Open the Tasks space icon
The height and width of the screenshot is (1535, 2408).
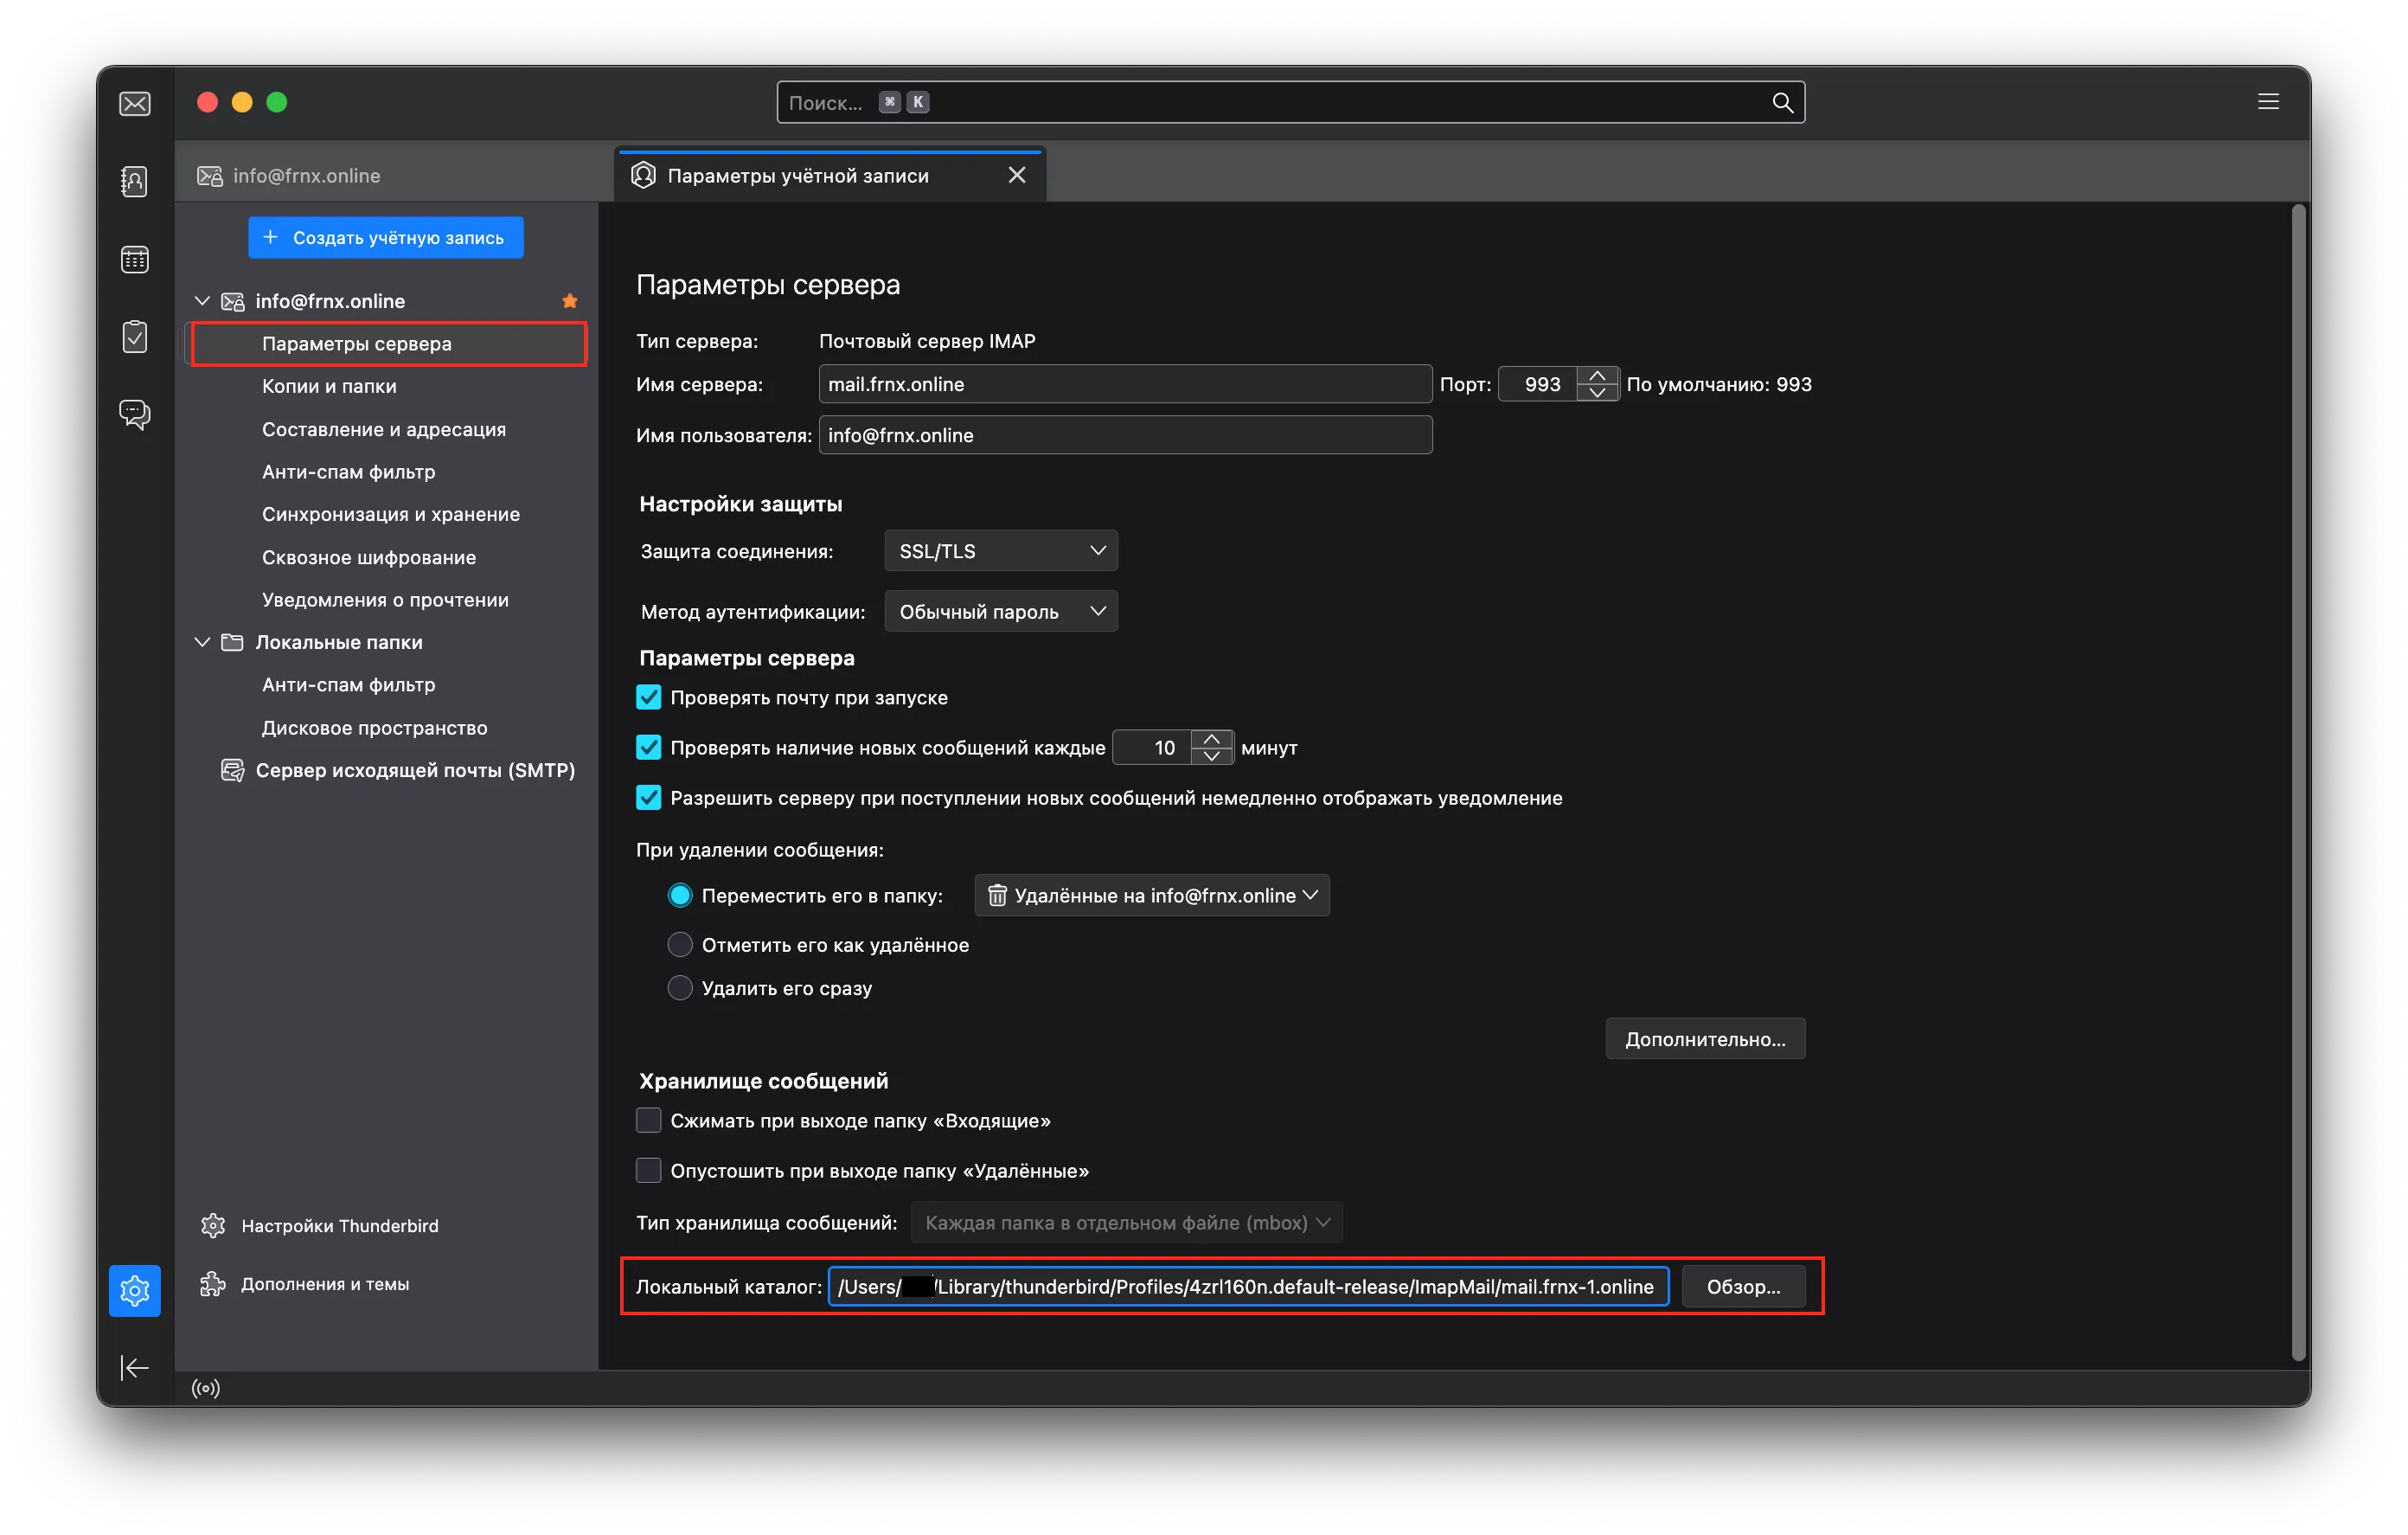(x=134, y=337)
